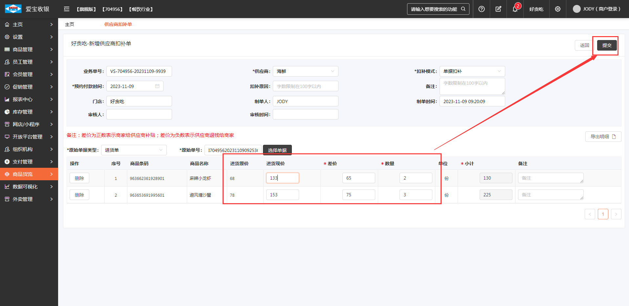Click the 导出明细 export button
Image resolution: width=629 pixels, height=306 pixels.
pos(603,137)
